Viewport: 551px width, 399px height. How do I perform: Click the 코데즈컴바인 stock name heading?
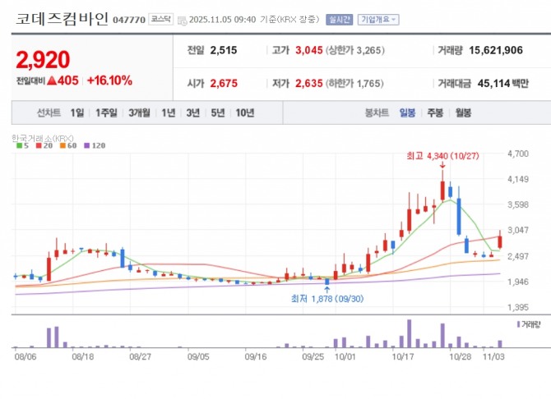(62, 19)
